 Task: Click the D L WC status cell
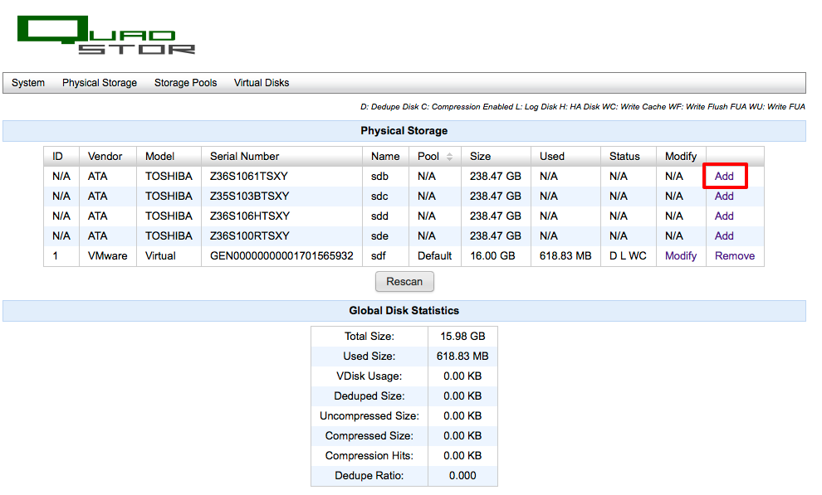tap(628, 256)
